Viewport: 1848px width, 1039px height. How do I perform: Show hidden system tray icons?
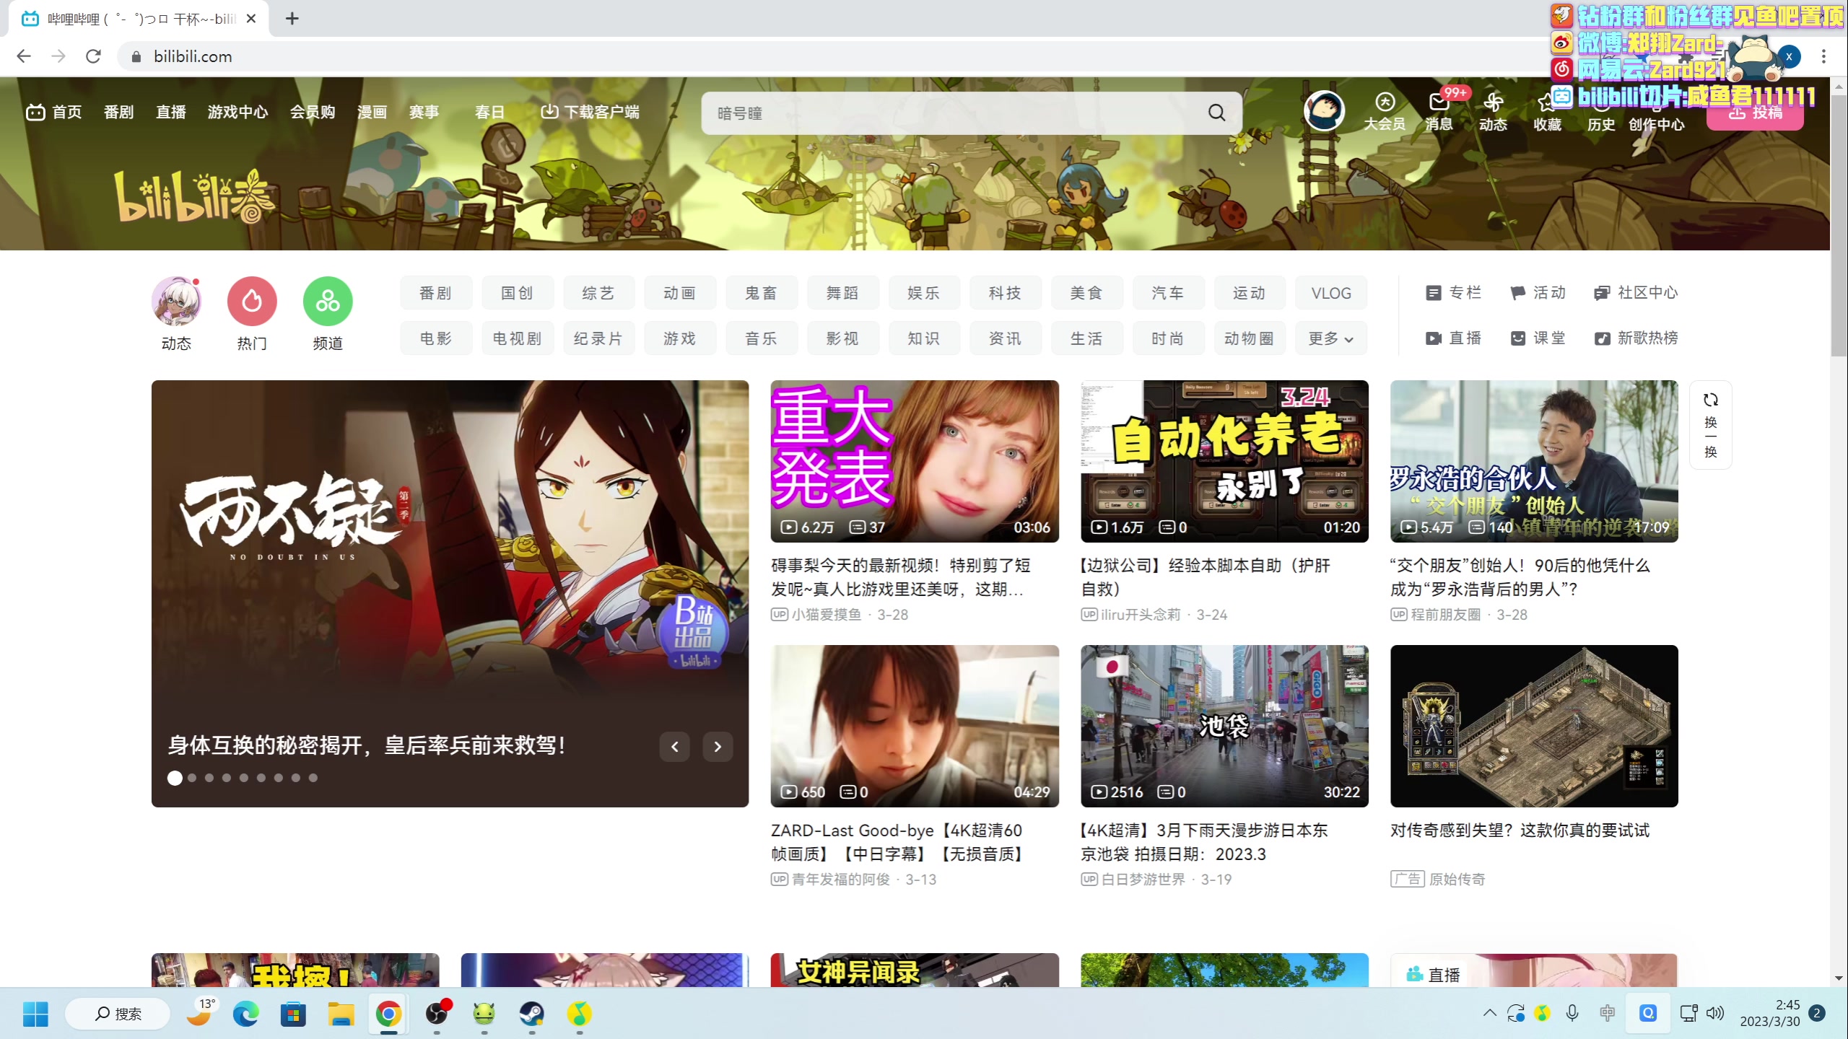(x=1489, y=1013)
